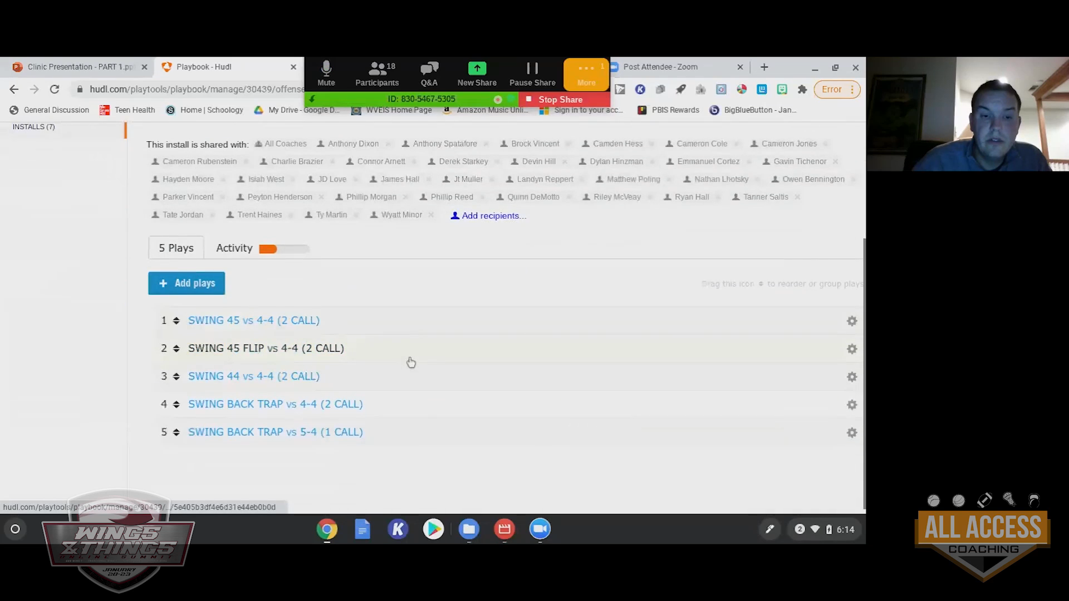Reload the page with refresh icon
This screenshot has height=601, width=1069.
(55, 89)
